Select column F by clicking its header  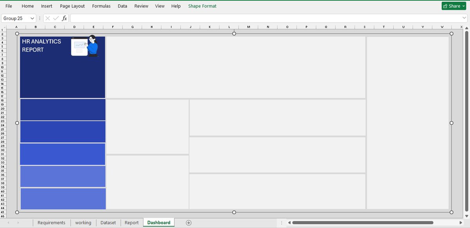tap(113, 27)
